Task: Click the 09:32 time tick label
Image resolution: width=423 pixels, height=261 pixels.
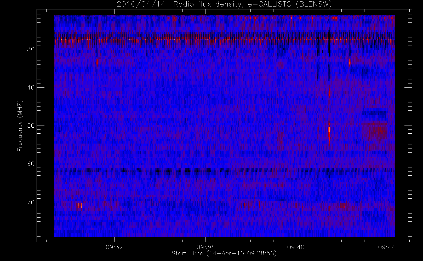Action: coord(114,247)
